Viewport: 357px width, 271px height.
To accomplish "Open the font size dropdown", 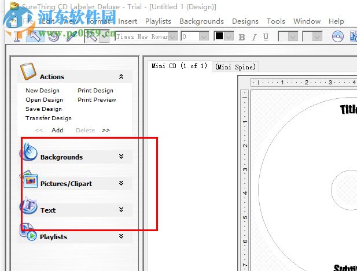I will 204,36.
